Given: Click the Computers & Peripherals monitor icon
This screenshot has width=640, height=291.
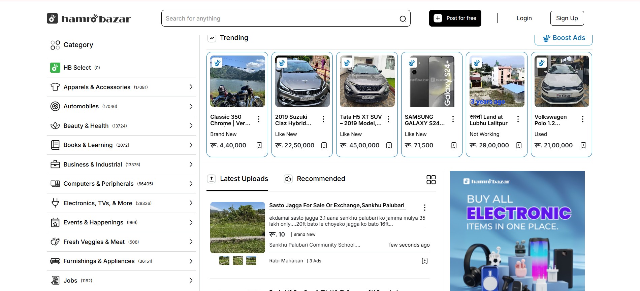Looking at the screenshot, I should [55, 184].
